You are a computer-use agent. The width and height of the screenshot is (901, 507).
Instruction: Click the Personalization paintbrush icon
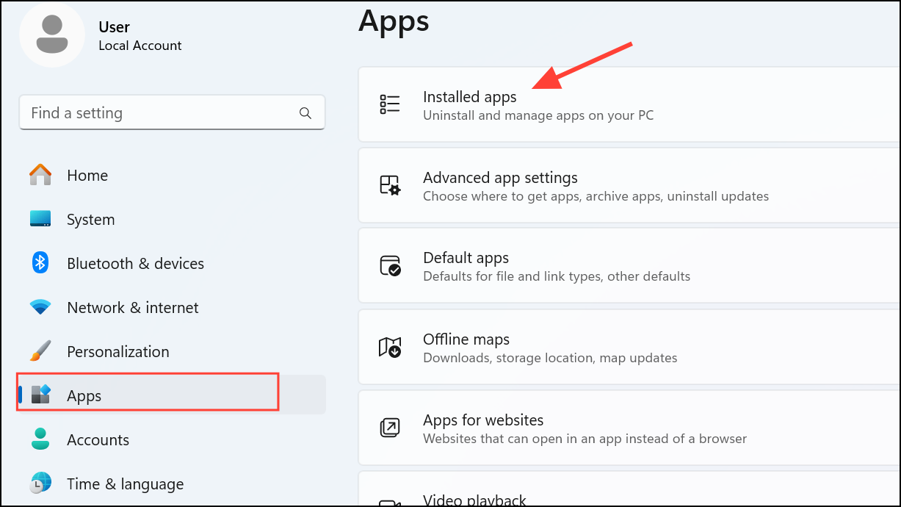pyautogui.click(x=40, y=351)
